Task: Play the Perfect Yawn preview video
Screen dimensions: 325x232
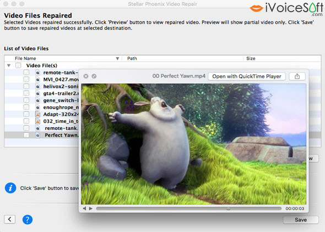Action: (91, 208)
